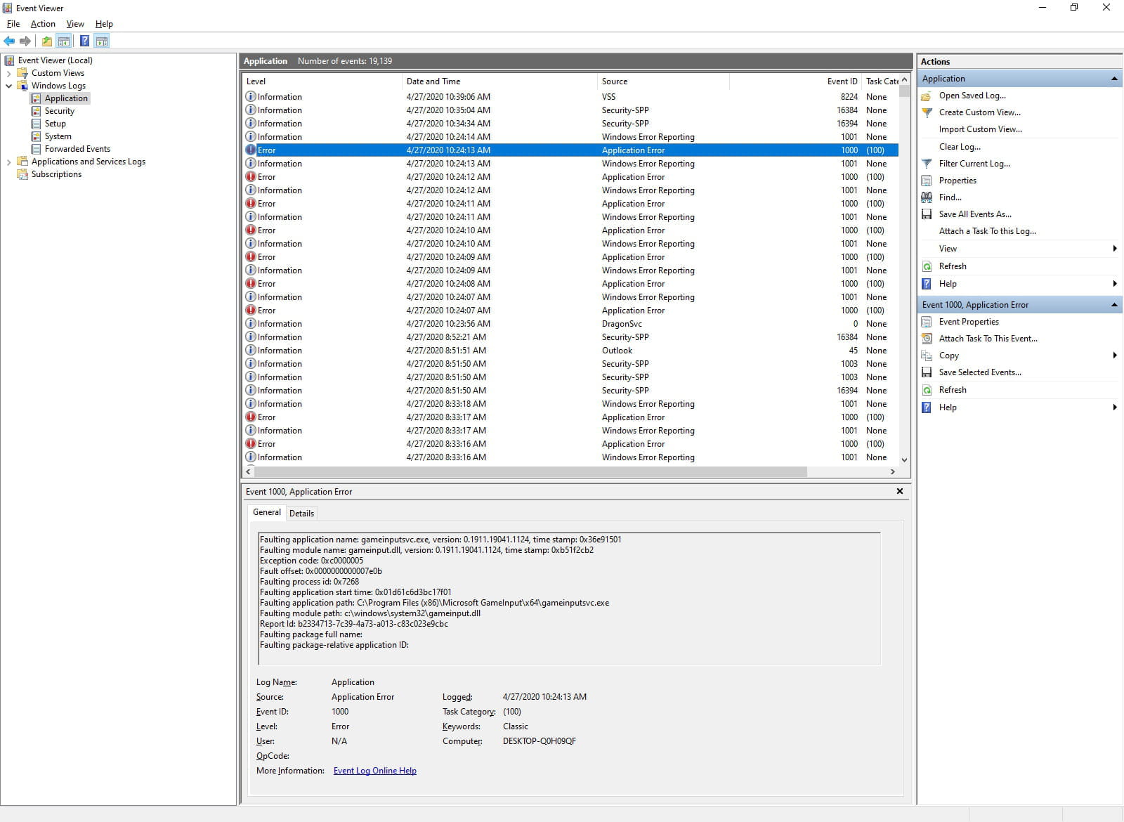The width and height of the screenshot is (1124, 822).
Task: Select the Security log in tree
Action: [x=59, y=111]
